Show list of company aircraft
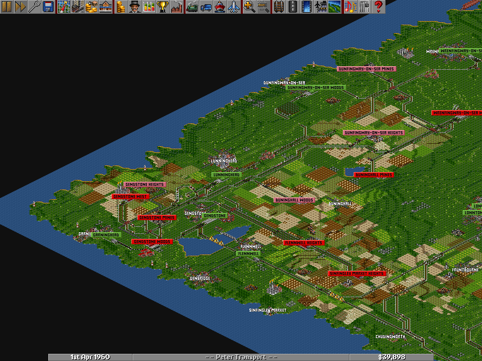 pyautogui.click(x=233, y=7)
